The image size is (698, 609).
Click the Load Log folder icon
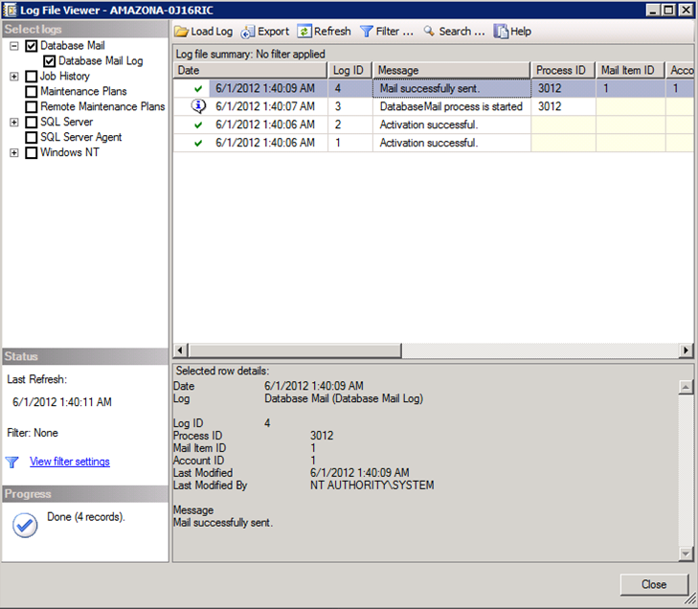[x=181, y=32]
